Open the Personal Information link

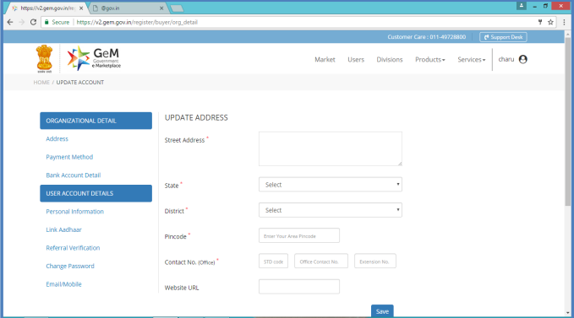(x=74, y=212)
